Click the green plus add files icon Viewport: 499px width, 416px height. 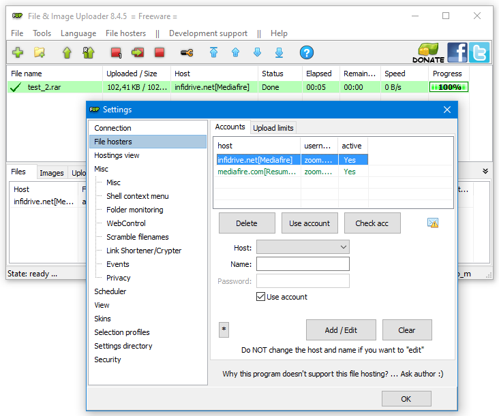(x=18, y=52)
